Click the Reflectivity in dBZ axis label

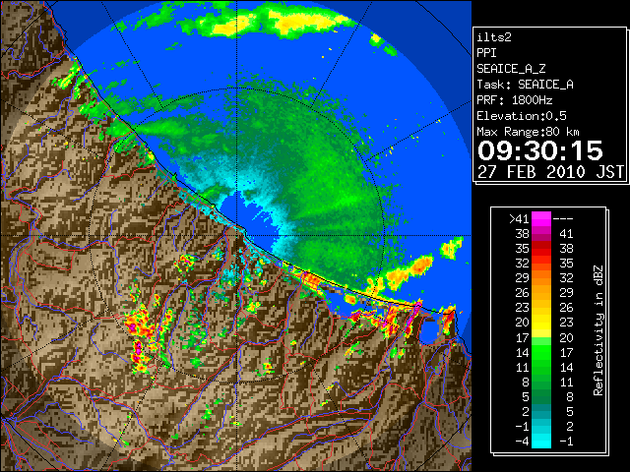[598, 330]
